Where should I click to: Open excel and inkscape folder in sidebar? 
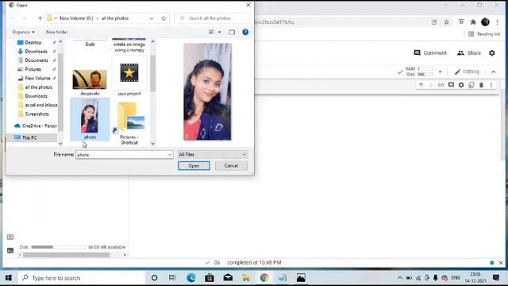[x=40, y=105]
